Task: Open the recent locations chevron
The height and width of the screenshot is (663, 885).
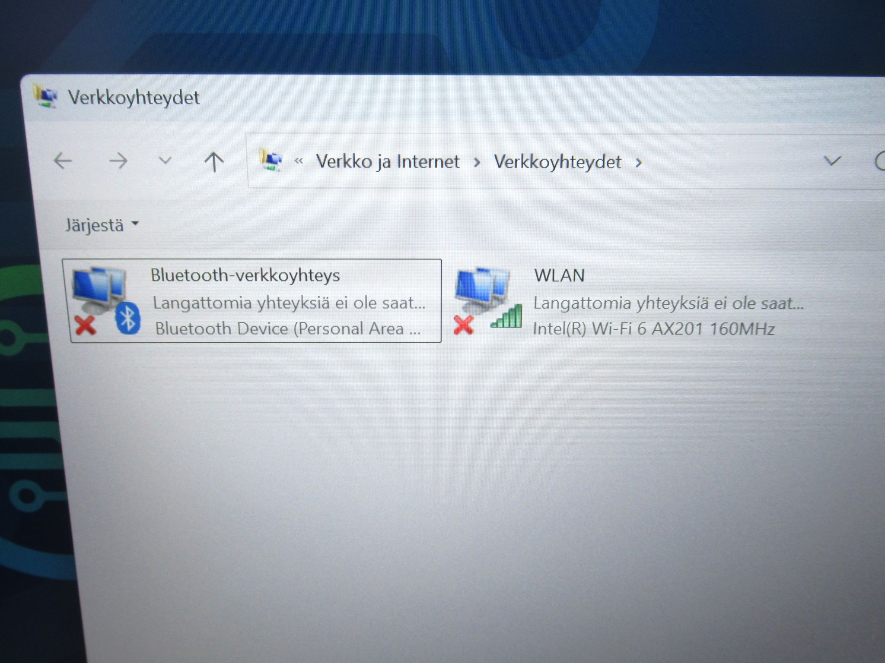Action: pyautogui.click(x=165, y=161)
